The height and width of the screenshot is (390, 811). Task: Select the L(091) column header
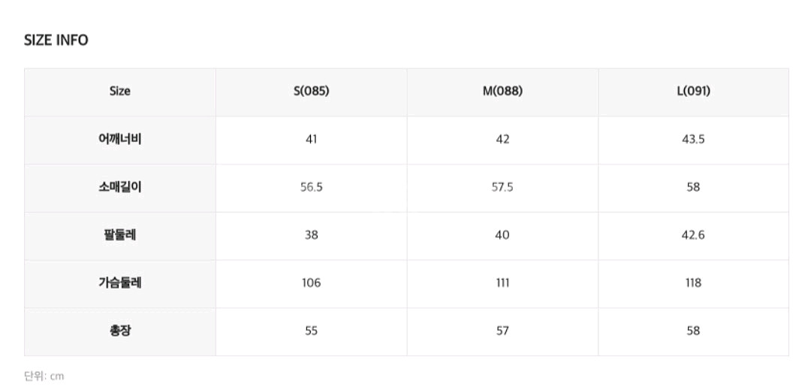(693, 91)
